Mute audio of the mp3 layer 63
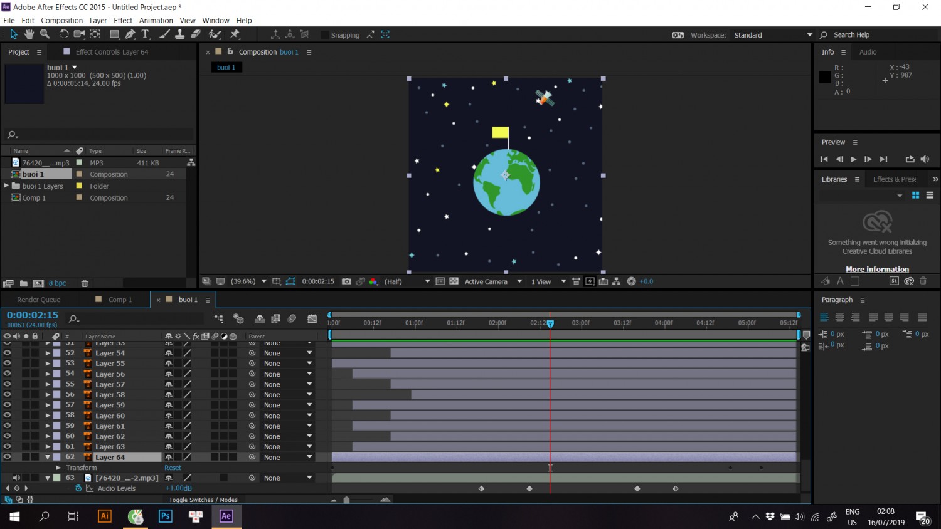The height and width of the screenshot is (529, 941). (17, 478)
